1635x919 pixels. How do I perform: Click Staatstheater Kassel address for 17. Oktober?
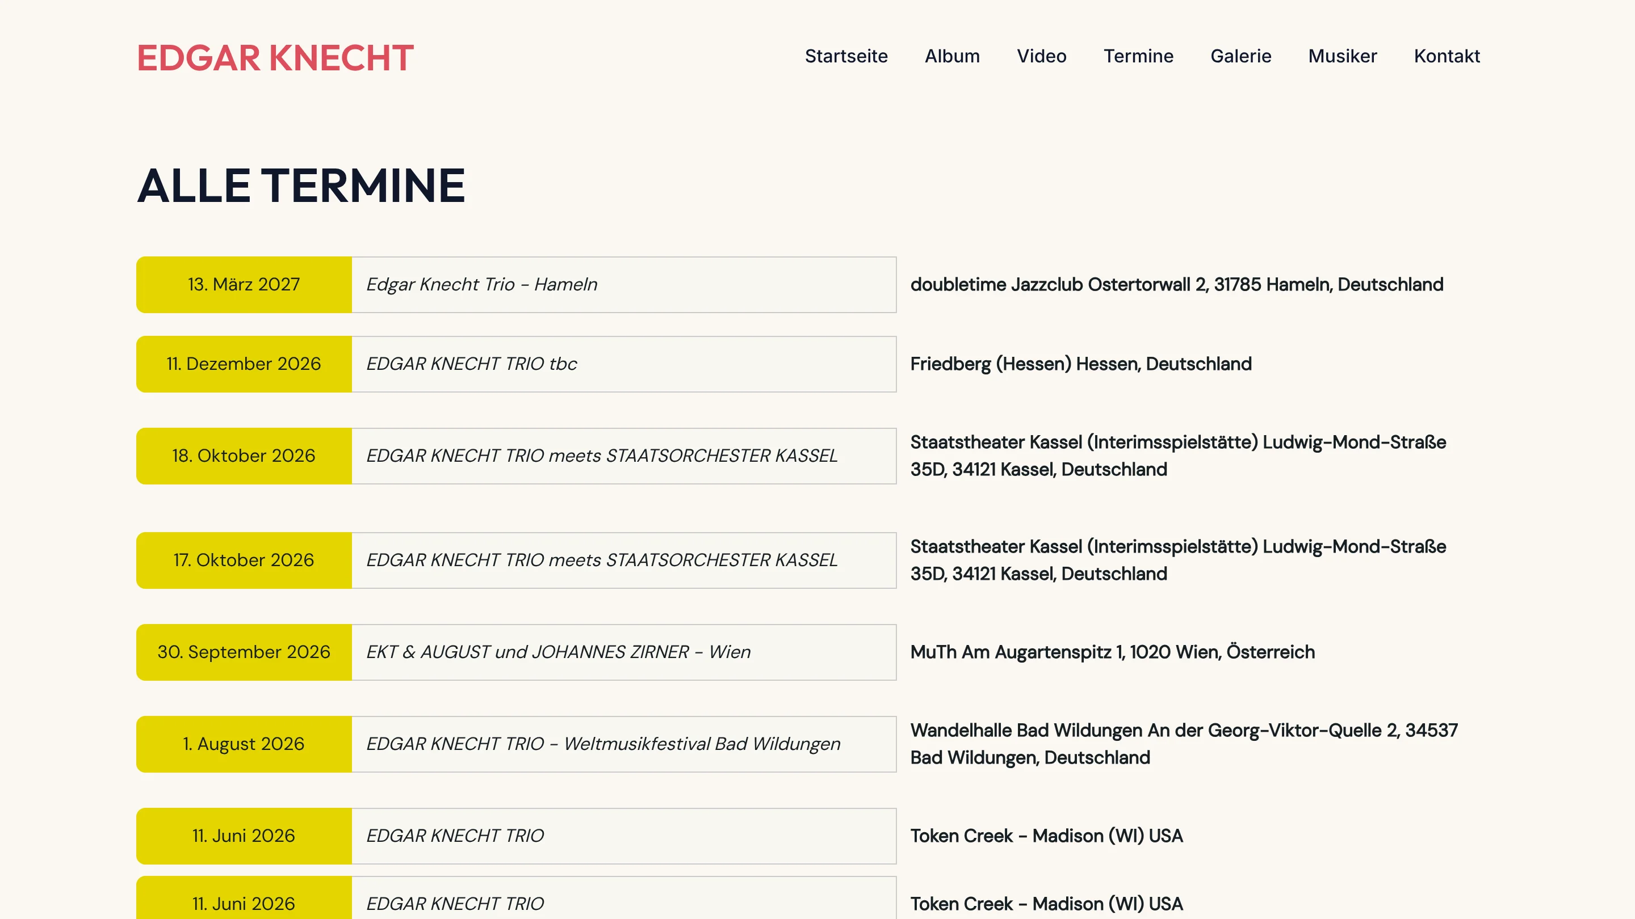[1178, 560]
